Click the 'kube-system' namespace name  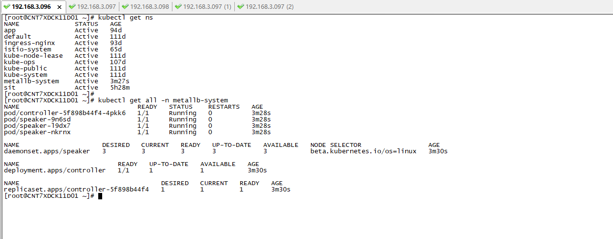point(26,75)
